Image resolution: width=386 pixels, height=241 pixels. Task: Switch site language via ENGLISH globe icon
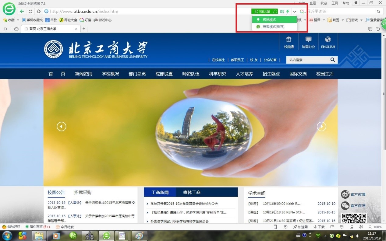click(328, 42)
